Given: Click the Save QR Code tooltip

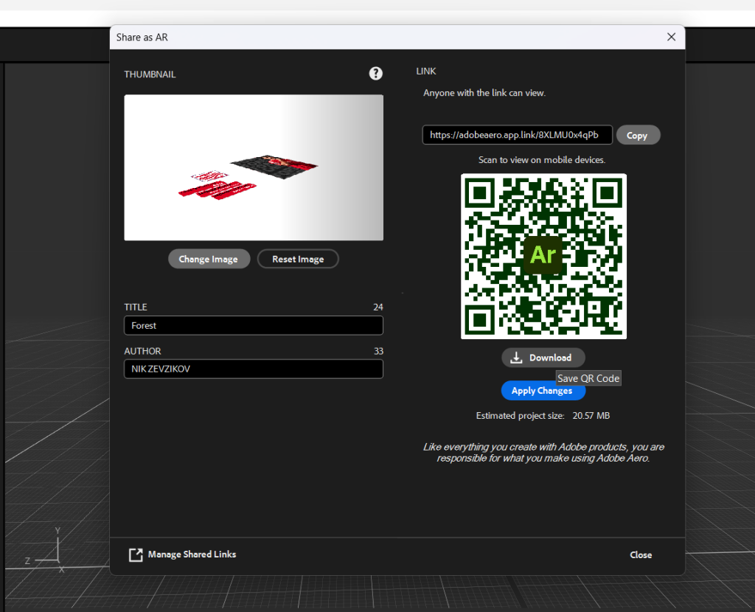Looking at the screenshot, I should [588, 378].
